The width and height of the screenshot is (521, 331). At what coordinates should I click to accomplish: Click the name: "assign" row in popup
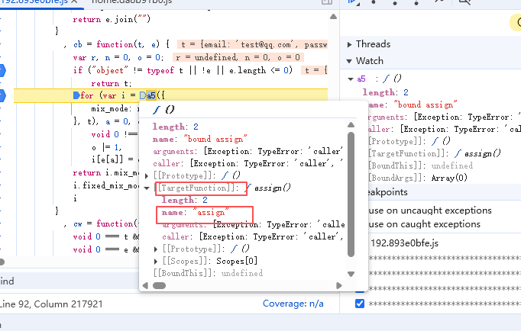(196, 212)
